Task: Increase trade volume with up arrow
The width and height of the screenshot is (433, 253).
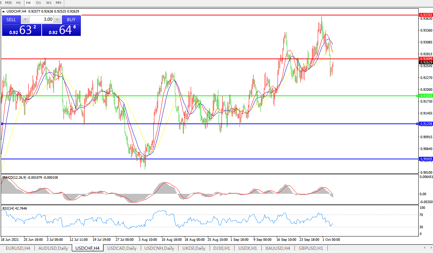Action: click(57, 19)
